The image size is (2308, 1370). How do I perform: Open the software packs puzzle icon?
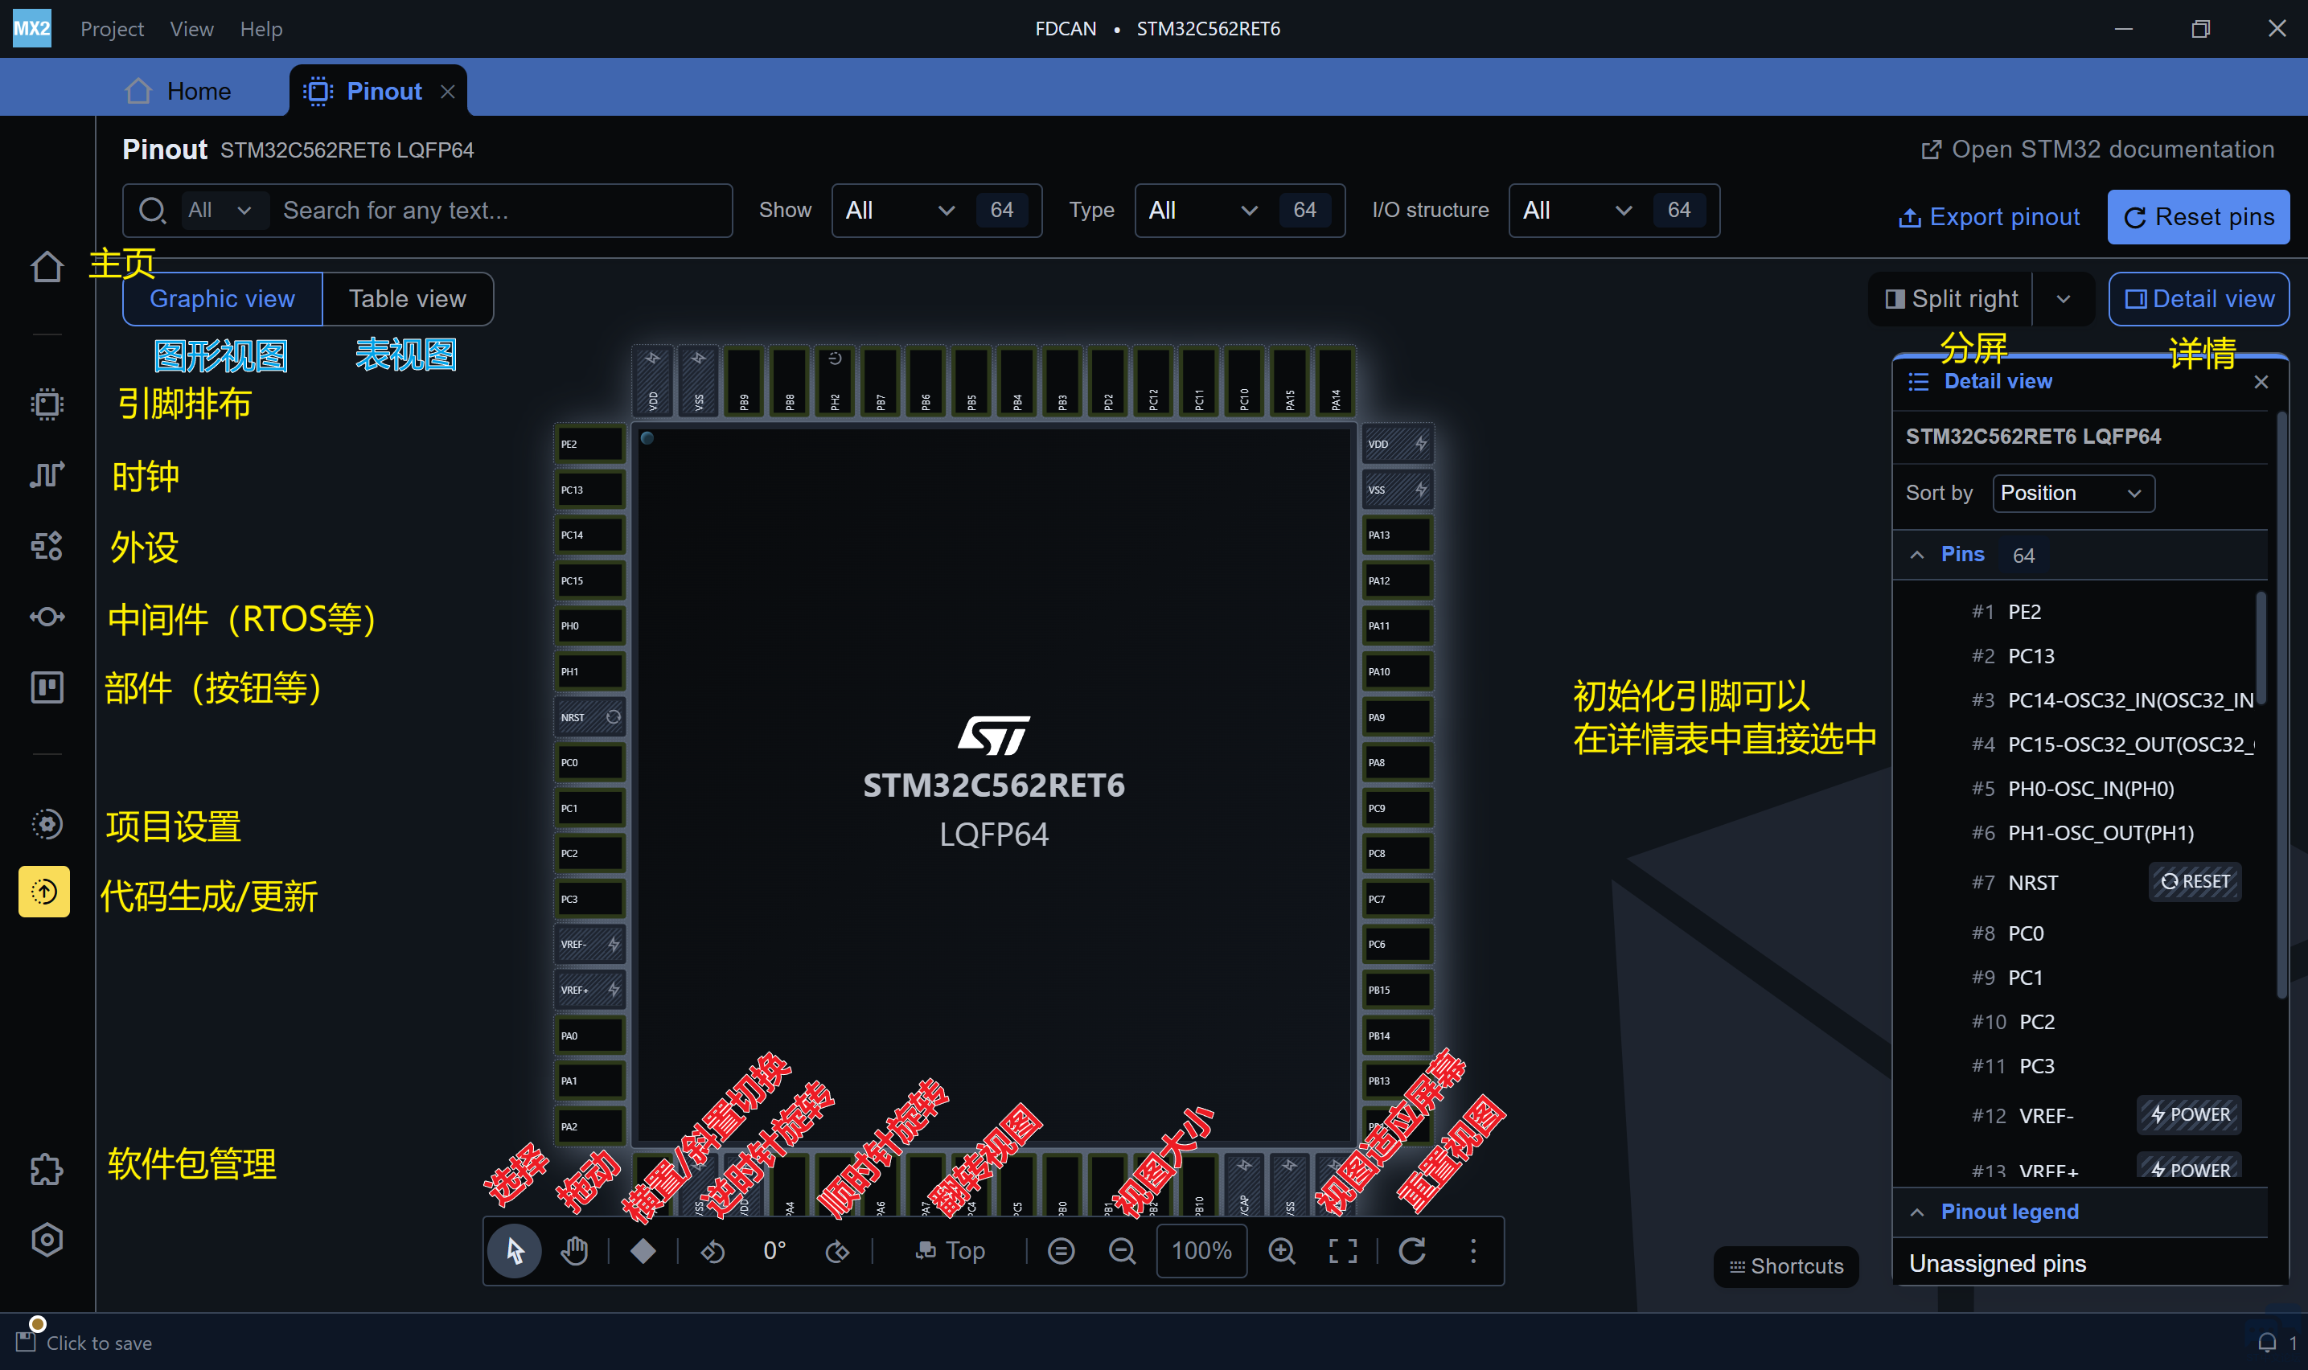46,1170
